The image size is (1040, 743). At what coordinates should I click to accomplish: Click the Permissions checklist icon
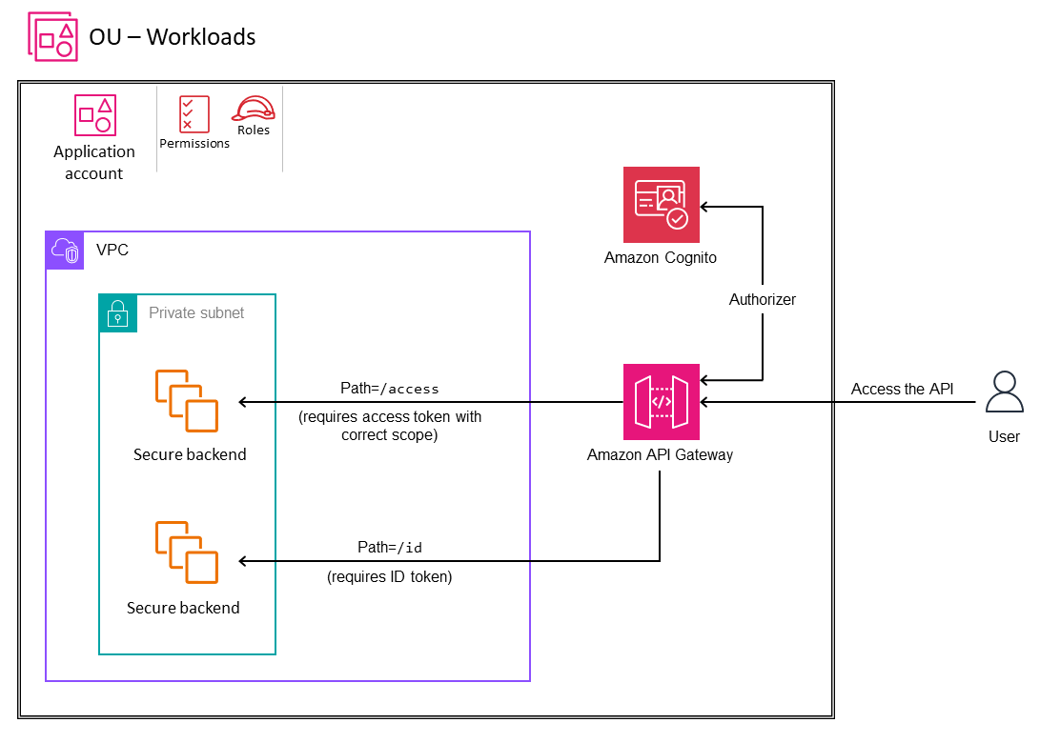click(194, 114)
